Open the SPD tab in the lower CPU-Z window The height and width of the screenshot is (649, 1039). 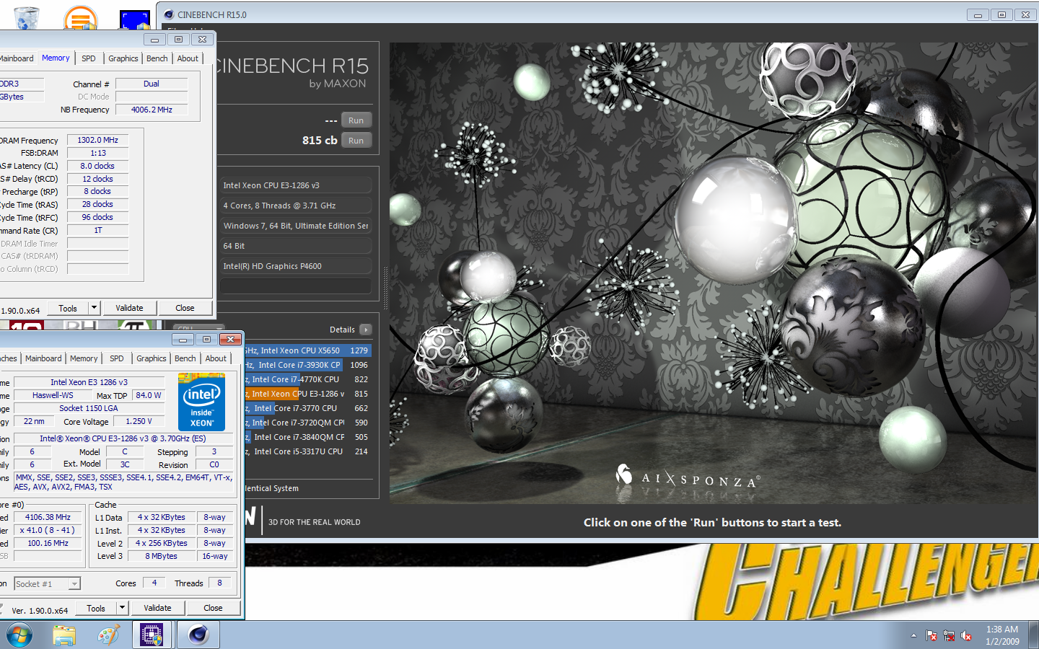pos(117,358)
